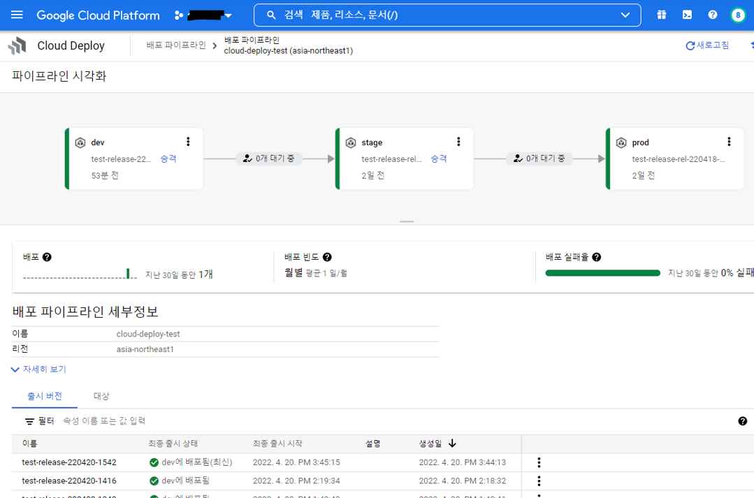The image size is (754, 498).
Task: Sort by 설명 column header
Action: [x=373, y=444]
